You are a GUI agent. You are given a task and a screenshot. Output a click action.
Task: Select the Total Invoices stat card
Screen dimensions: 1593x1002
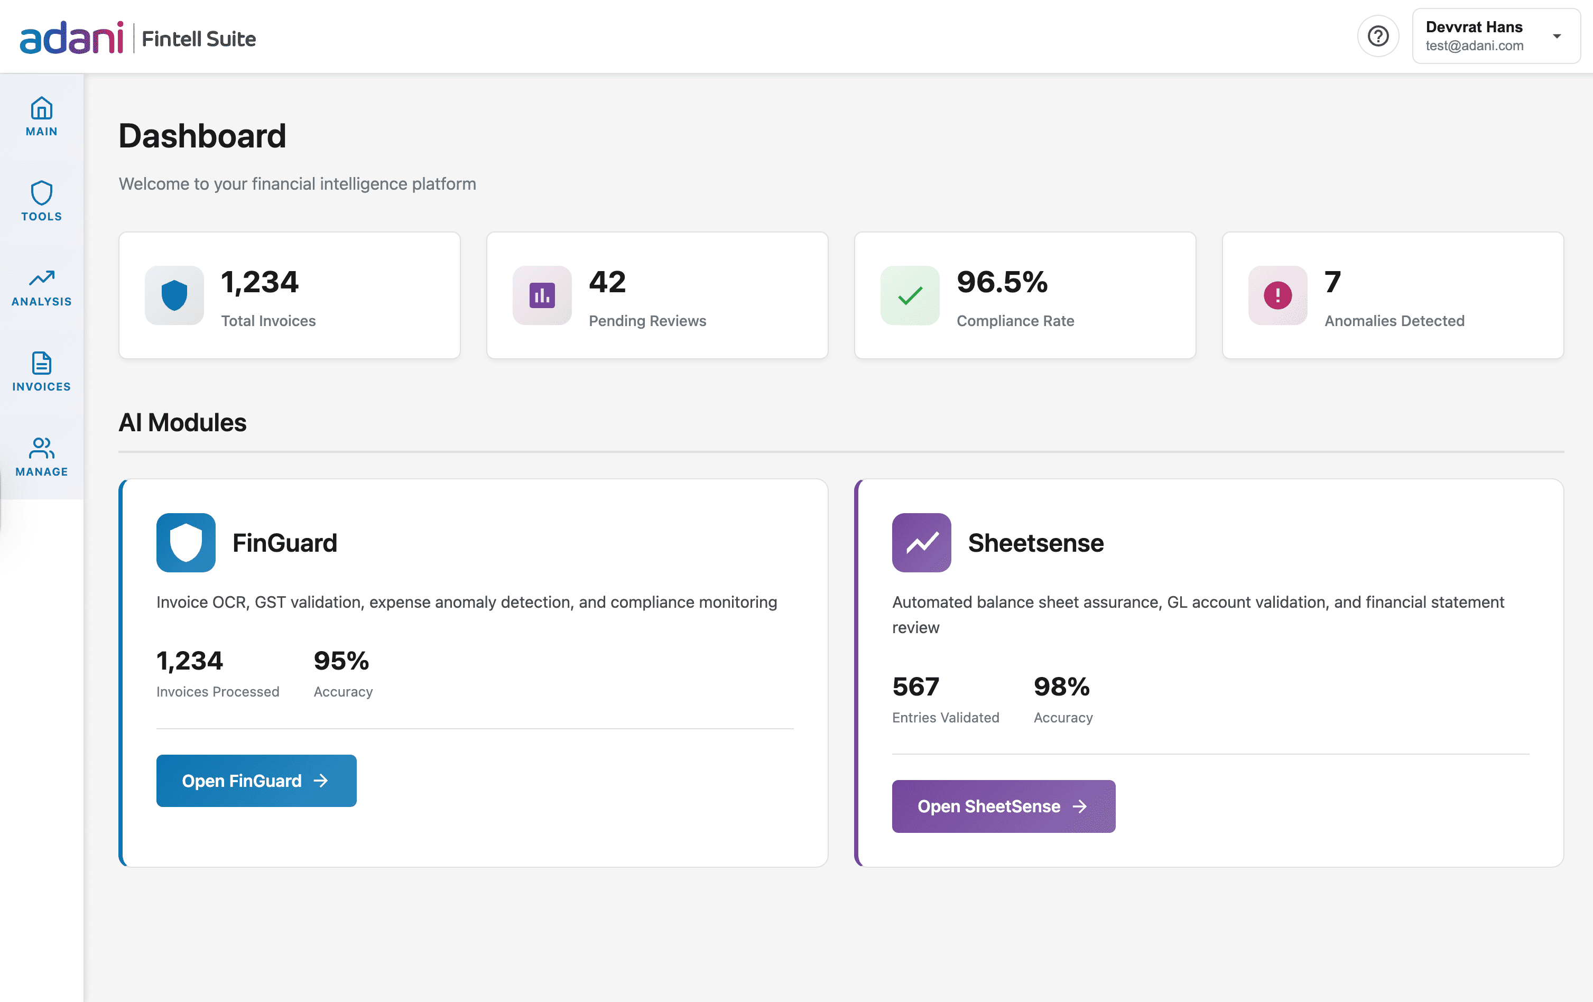coord(289,295)
